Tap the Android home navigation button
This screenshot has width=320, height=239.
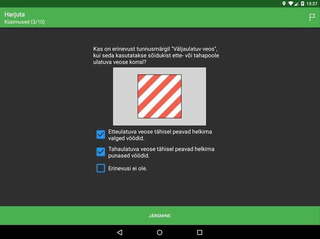click(159, 232)
